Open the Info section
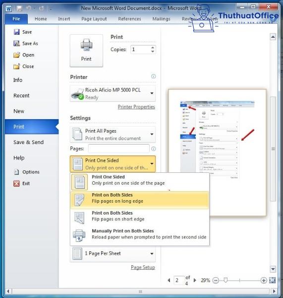Screen dimensions: 283x298 point(32,80)
